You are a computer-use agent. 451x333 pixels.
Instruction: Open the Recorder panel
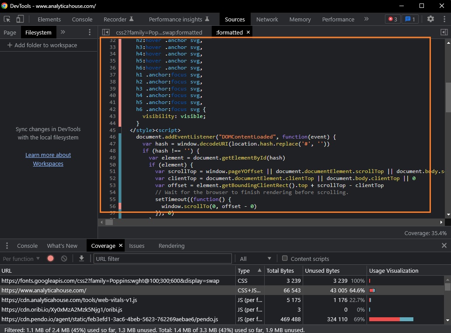tap(119, 19)
